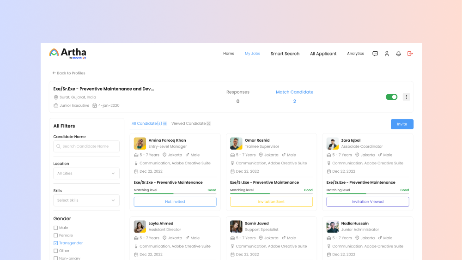Viewport: 462px width, 260px height.
Task: Check the Other gender filter
Action: coord(56,251)
